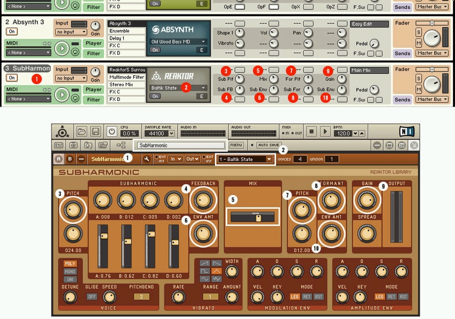Click the magnifier browser icon
Viewport: 455px width, 319px height.
(88, 145)
